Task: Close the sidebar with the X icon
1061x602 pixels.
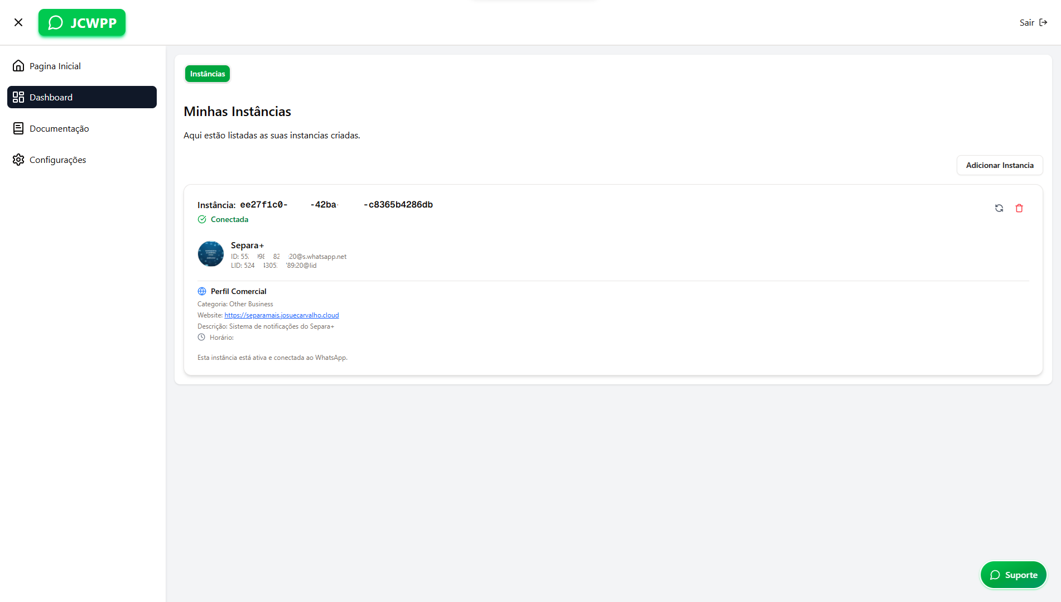Action: pyautogui.click(x=18, y=22)
